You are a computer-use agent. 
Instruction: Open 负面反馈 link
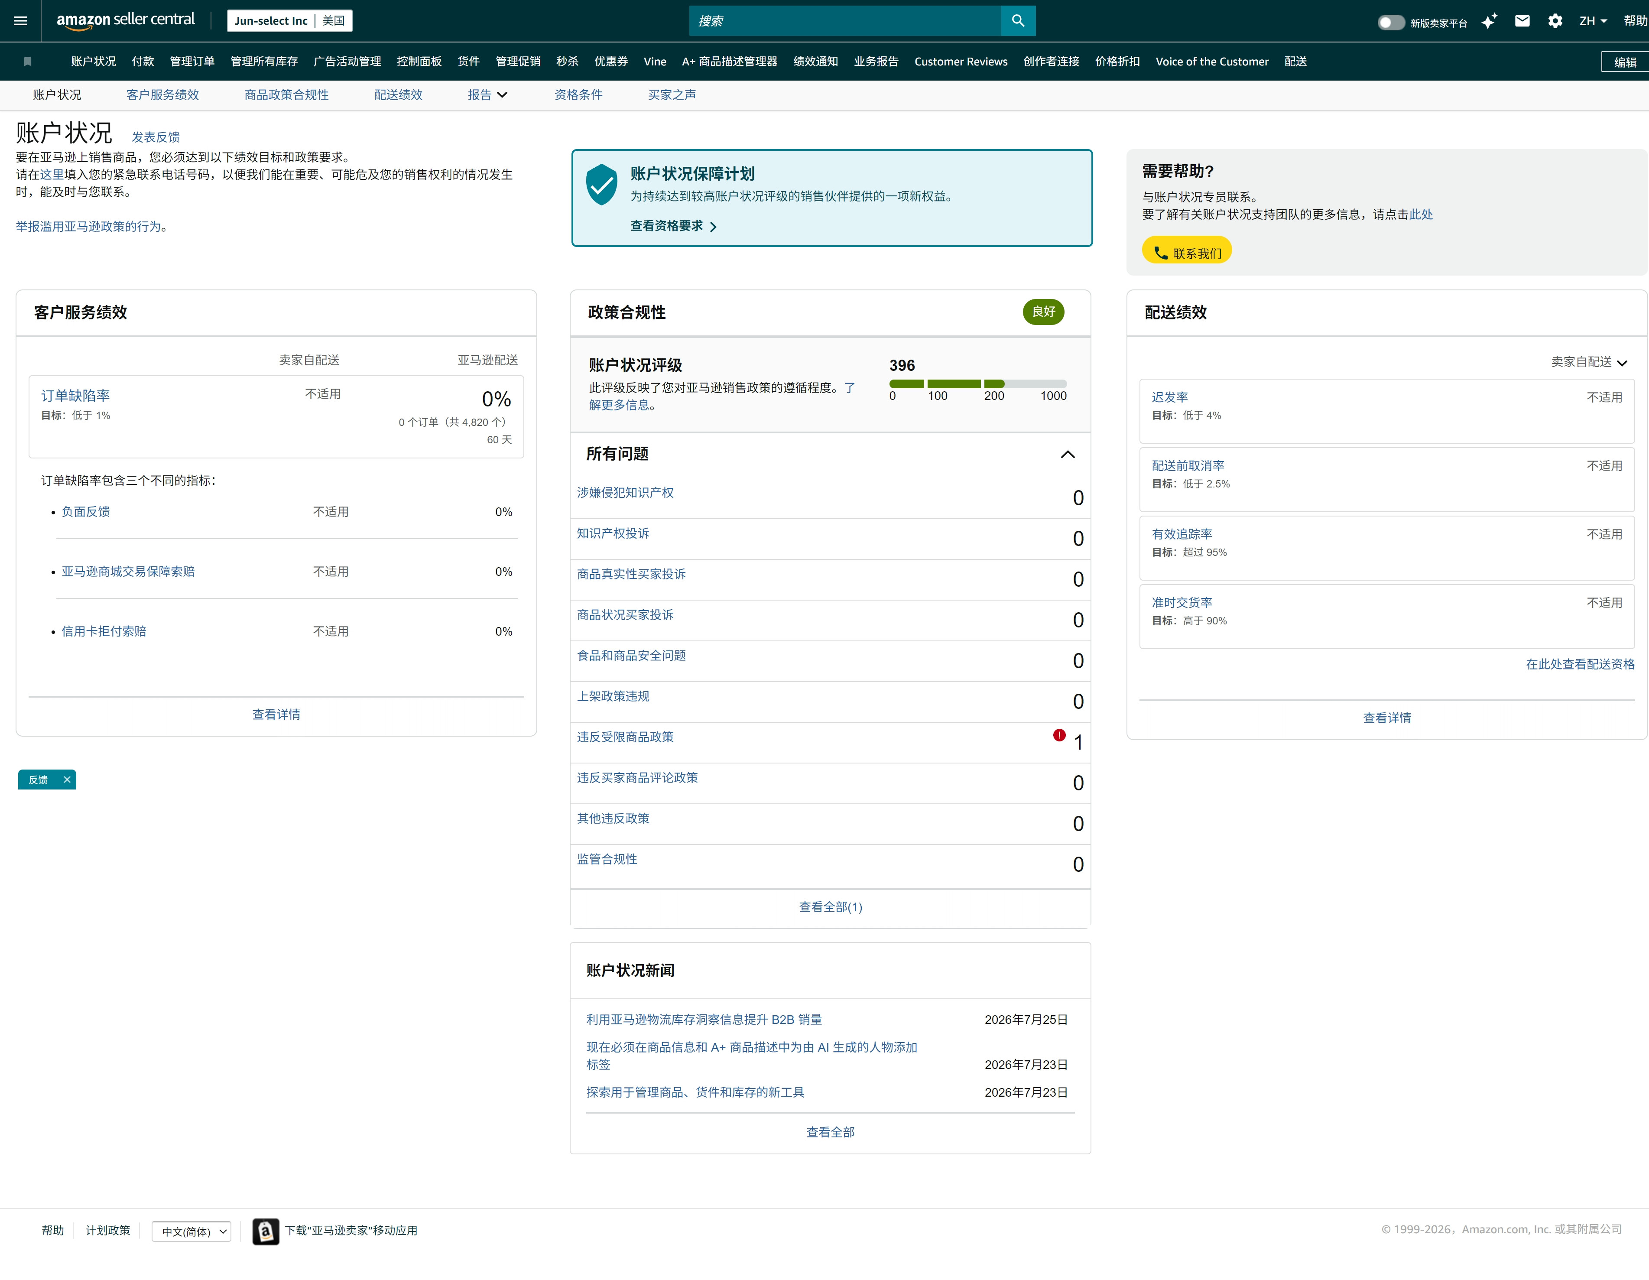coord(85,512)
